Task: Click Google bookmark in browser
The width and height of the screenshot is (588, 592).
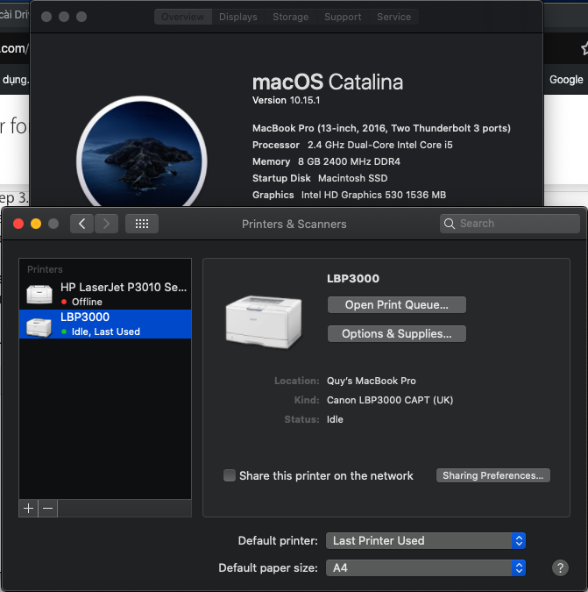Action: 566,80
